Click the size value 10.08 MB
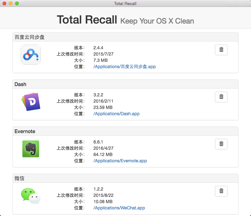Image resolution: width=251 pixels, height=216 pixels. click(x=103, y=202)
